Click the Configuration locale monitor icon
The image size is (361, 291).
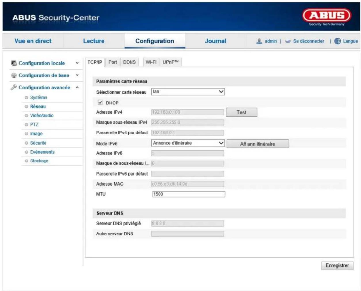click(x=14, y=63)
